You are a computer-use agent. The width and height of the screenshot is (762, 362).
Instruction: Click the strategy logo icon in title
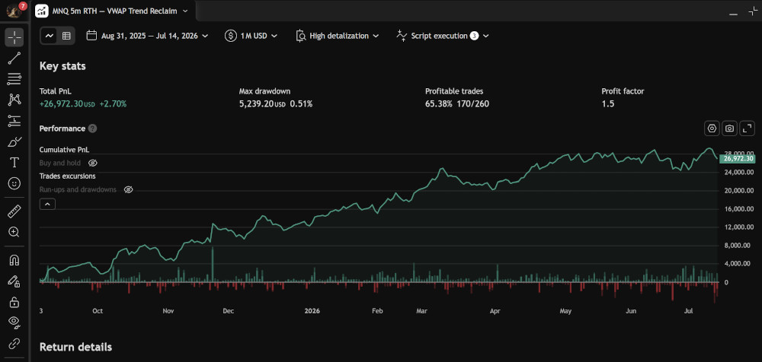point(42,11)
